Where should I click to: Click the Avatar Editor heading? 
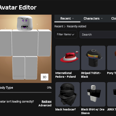[18, 8]
